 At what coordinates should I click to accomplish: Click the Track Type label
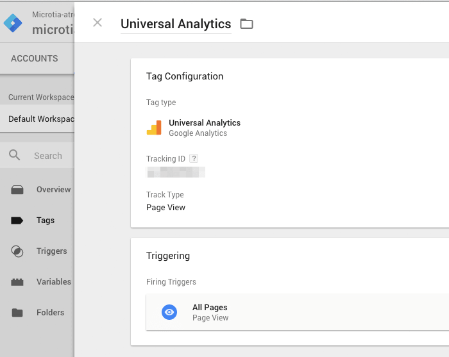coord(165,194)
